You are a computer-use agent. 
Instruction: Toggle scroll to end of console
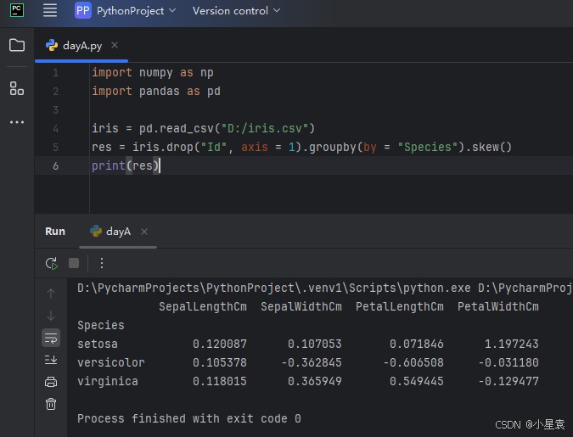point(51,360)
